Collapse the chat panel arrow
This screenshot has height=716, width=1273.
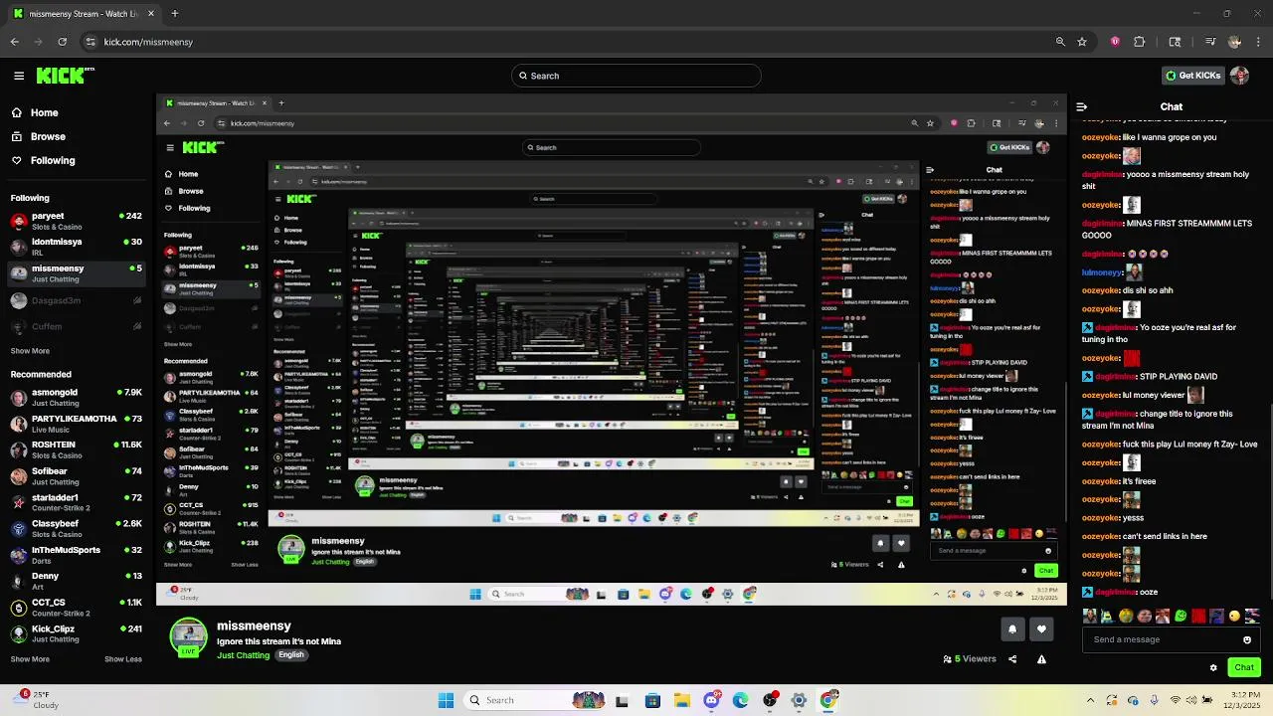point(1081,106)
